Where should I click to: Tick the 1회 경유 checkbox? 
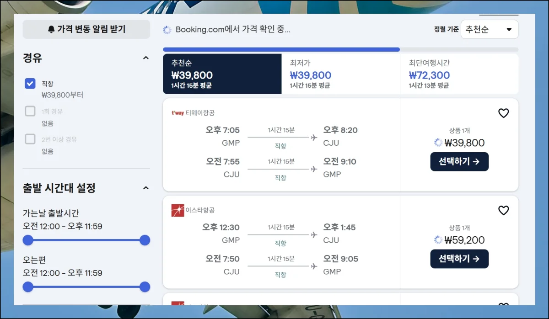[30, 112]
